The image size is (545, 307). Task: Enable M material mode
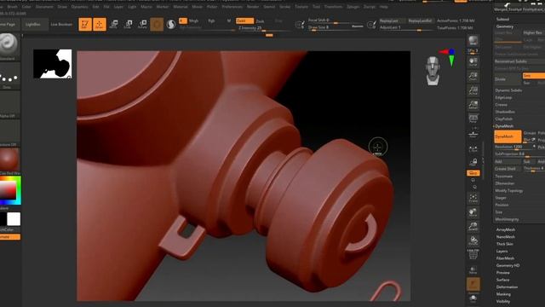click(x=229, y=20)
